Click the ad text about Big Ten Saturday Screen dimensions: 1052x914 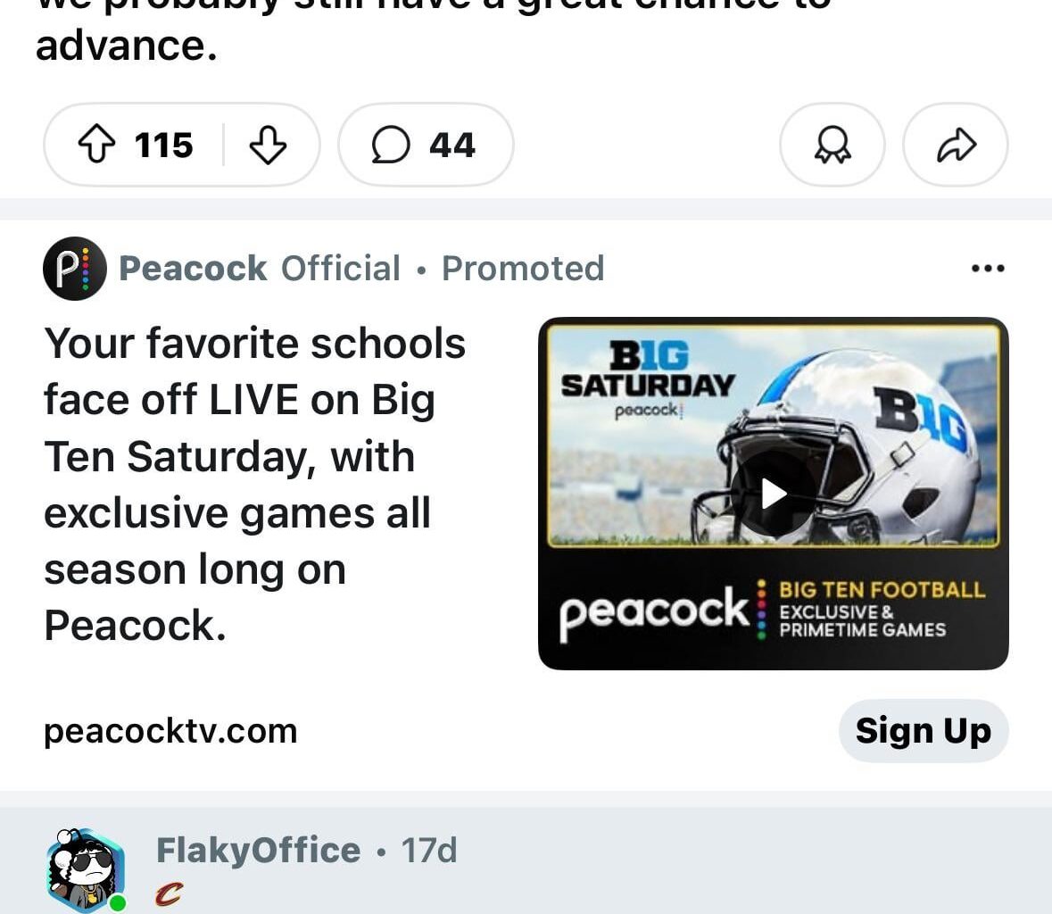pos(254,484)
